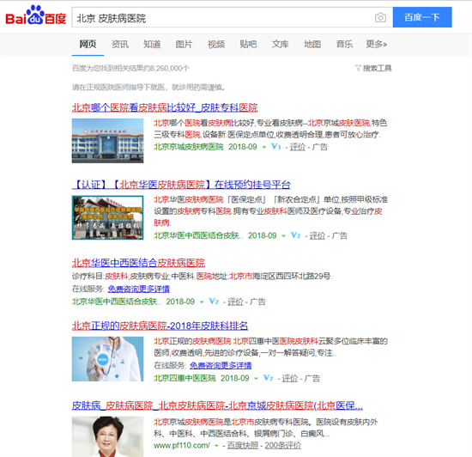Click the doctor with stethoscope thumbnail
Screen dimensions: 472x457
pyautogui.click(x=107, y=359)
